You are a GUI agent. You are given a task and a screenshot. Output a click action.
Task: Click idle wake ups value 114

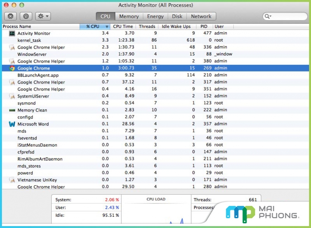click(x=191, y=75)
